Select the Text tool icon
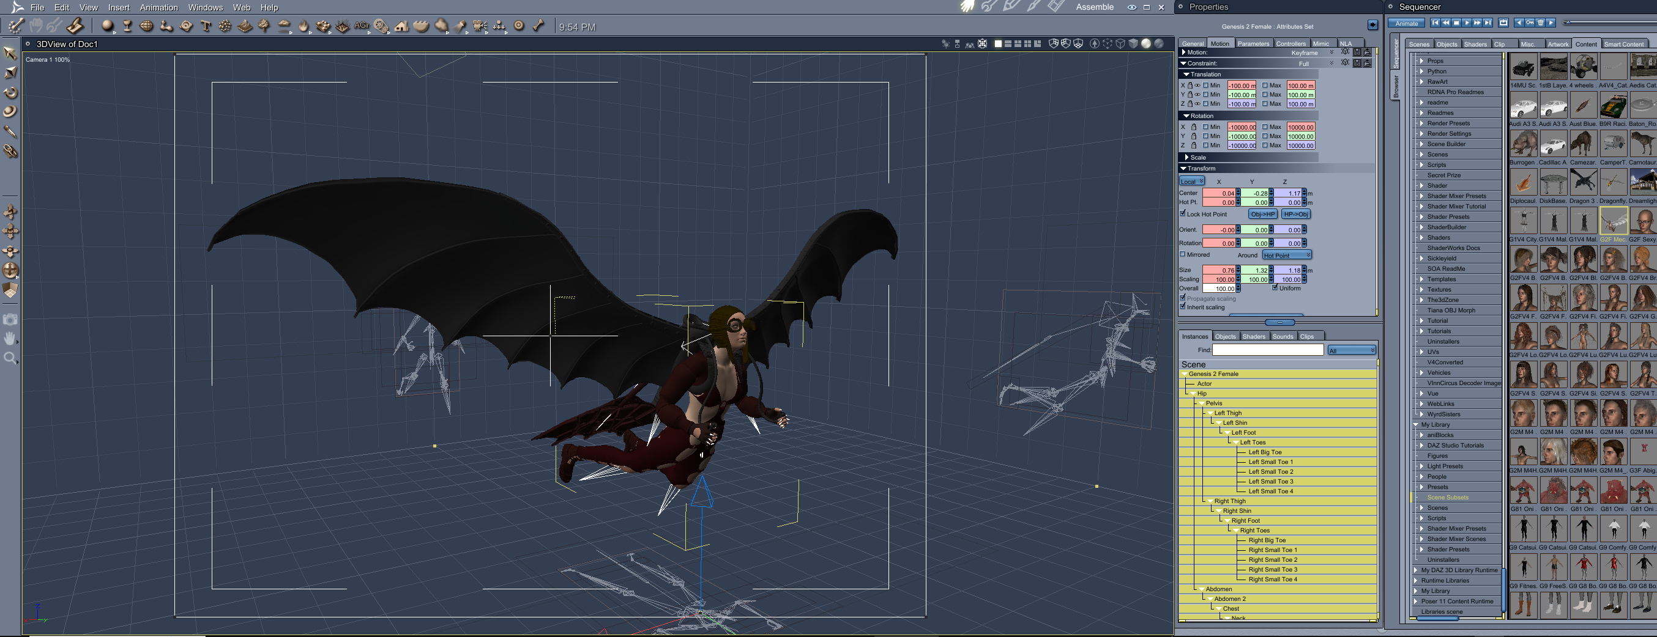Viewport: 1657px width, 637px height. coord(206,26)
